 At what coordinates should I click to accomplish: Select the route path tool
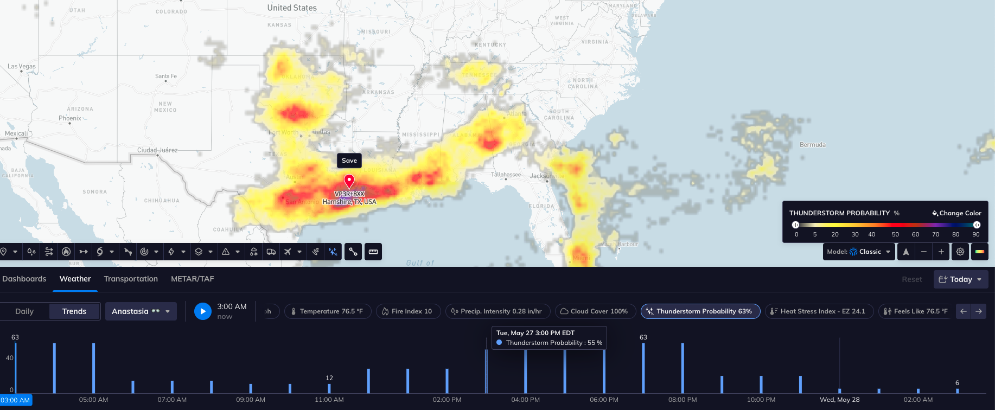[353, 252]
